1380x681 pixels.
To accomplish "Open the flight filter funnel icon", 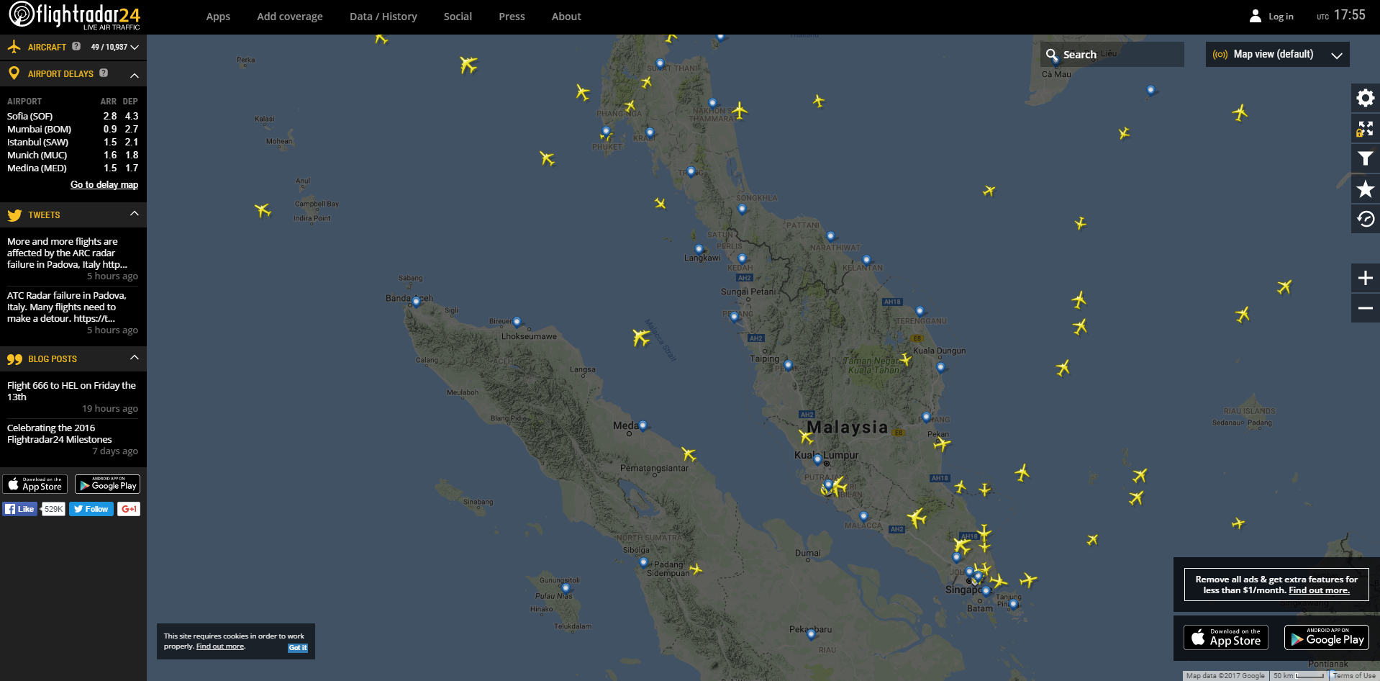I will pyautogui.click(x=1365, y=159).
